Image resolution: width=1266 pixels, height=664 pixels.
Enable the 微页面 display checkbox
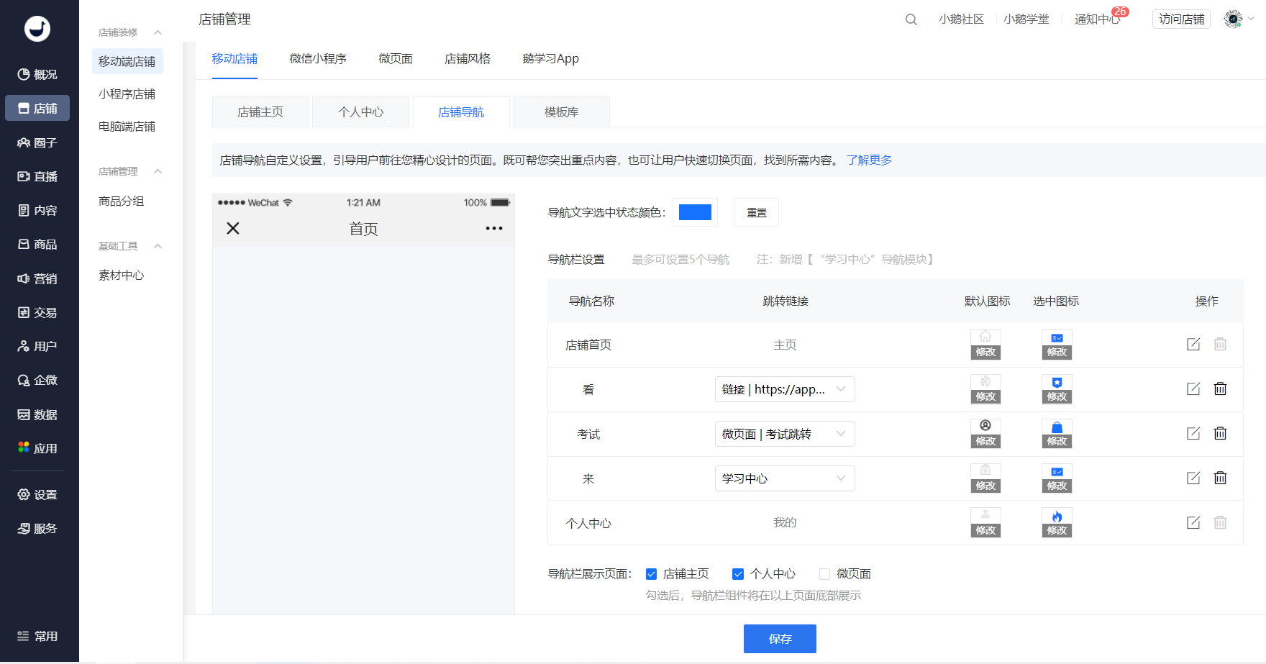824,574
